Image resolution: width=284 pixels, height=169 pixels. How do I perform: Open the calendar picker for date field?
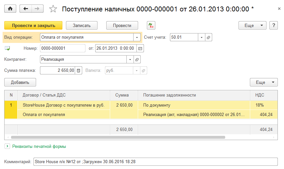tap(140, 48)
